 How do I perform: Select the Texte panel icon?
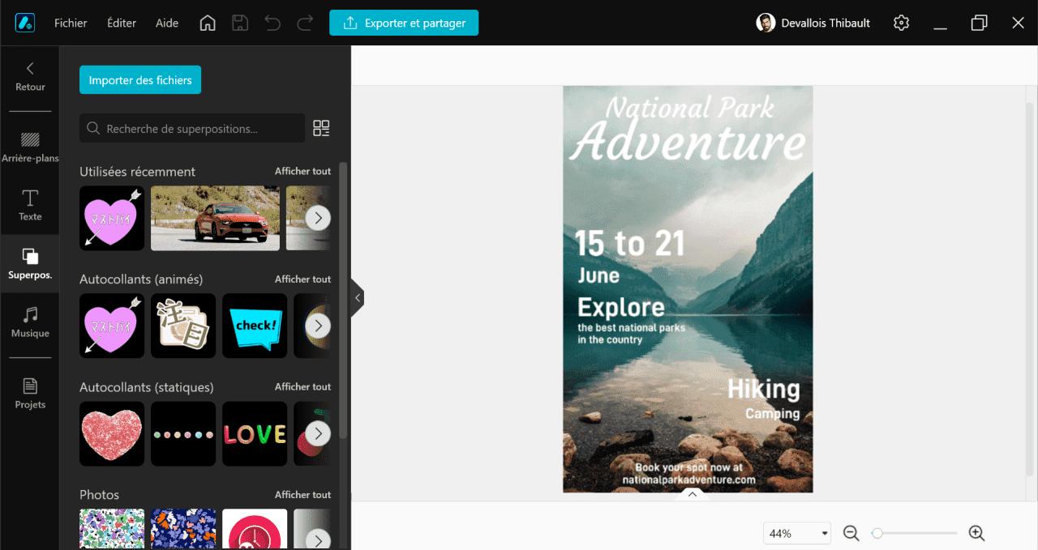pos(30,205)
